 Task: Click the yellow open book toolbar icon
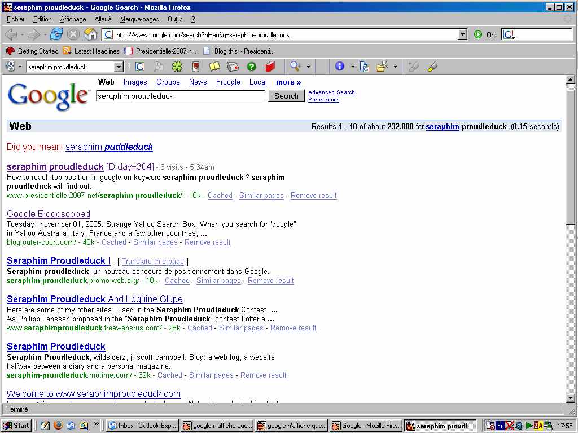click(x=215, y=67)
